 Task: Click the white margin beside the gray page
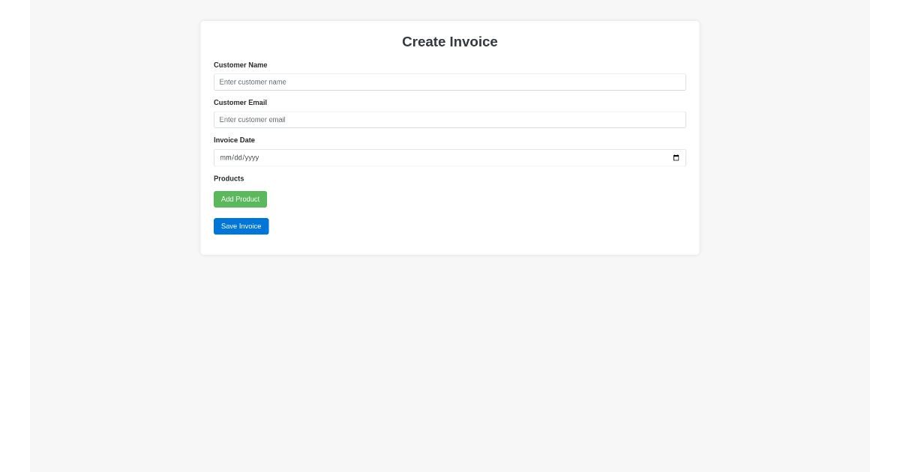click(x=15, y=236)
